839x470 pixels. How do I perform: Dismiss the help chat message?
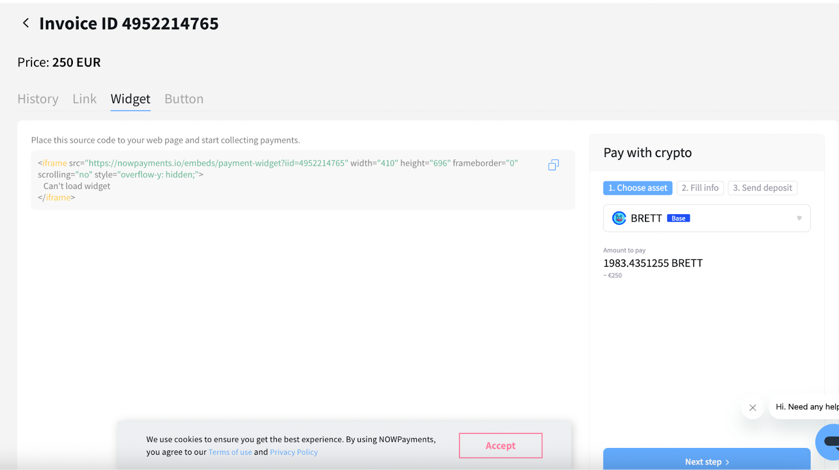pos(752,408)
